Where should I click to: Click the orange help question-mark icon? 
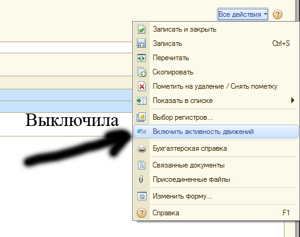[x=278, y=14]
